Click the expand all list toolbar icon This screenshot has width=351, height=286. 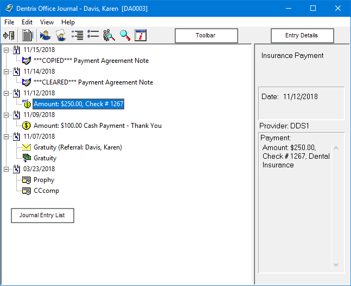pyautogui.click(x=77, y=35)
